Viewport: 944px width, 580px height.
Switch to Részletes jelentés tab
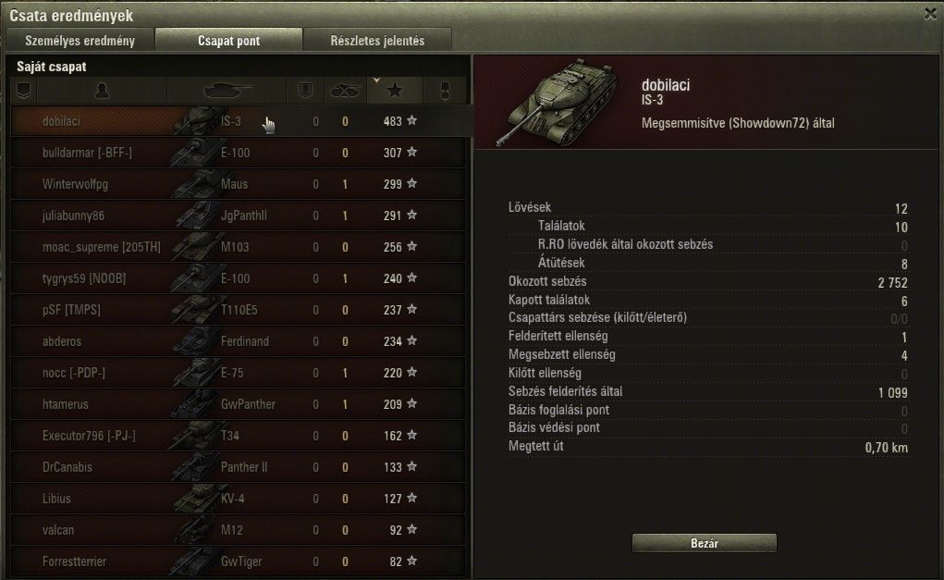[x=377, y=41]
